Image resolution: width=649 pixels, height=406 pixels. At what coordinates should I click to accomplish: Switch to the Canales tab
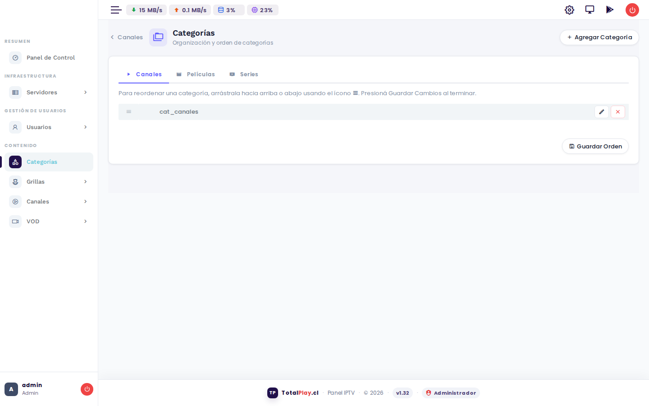144,74
